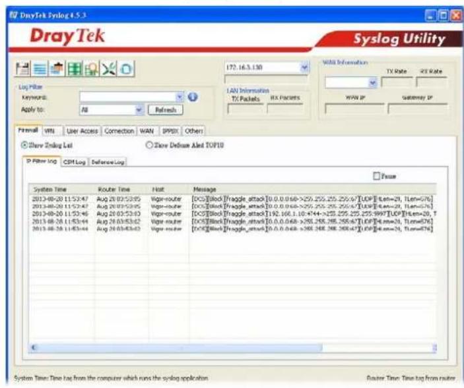Click the Log Filter group label

pos(30,87)
